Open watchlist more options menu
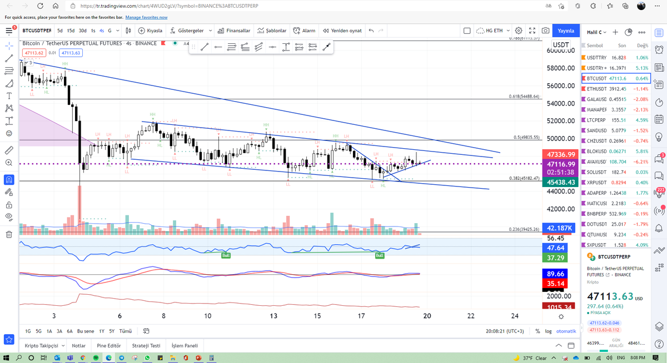Image resolution: width=667 pixels, height=363 pixels. [x=642, y=32]
